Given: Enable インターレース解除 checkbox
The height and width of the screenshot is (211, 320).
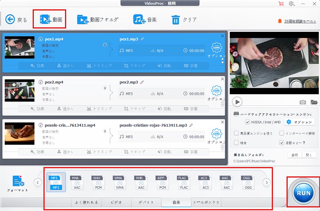Looking at the screenshot, I should [282, 133].
